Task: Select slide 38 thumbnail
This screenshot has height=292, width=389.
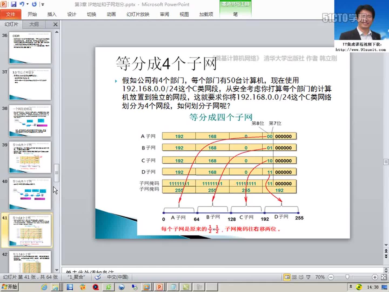Action: click(30, 121)
